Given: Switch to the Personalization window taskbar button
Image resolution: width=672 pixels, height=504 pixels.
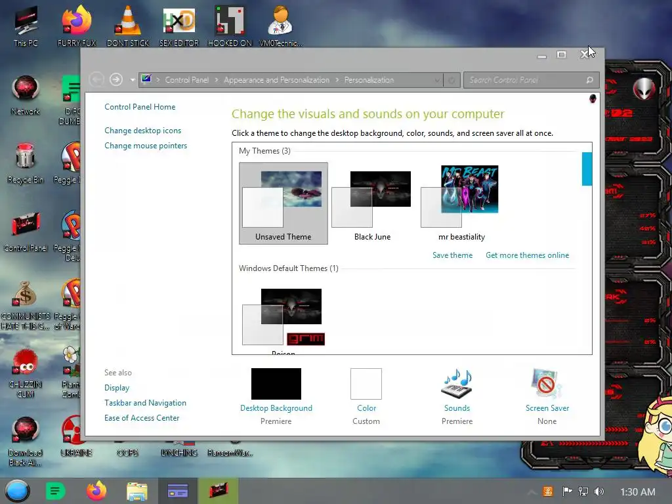Looking at the screenshot, I should [x=178, y=491].
